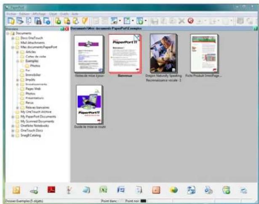Open the Edition menu
The image size is (259, 204).
[24, 14]
